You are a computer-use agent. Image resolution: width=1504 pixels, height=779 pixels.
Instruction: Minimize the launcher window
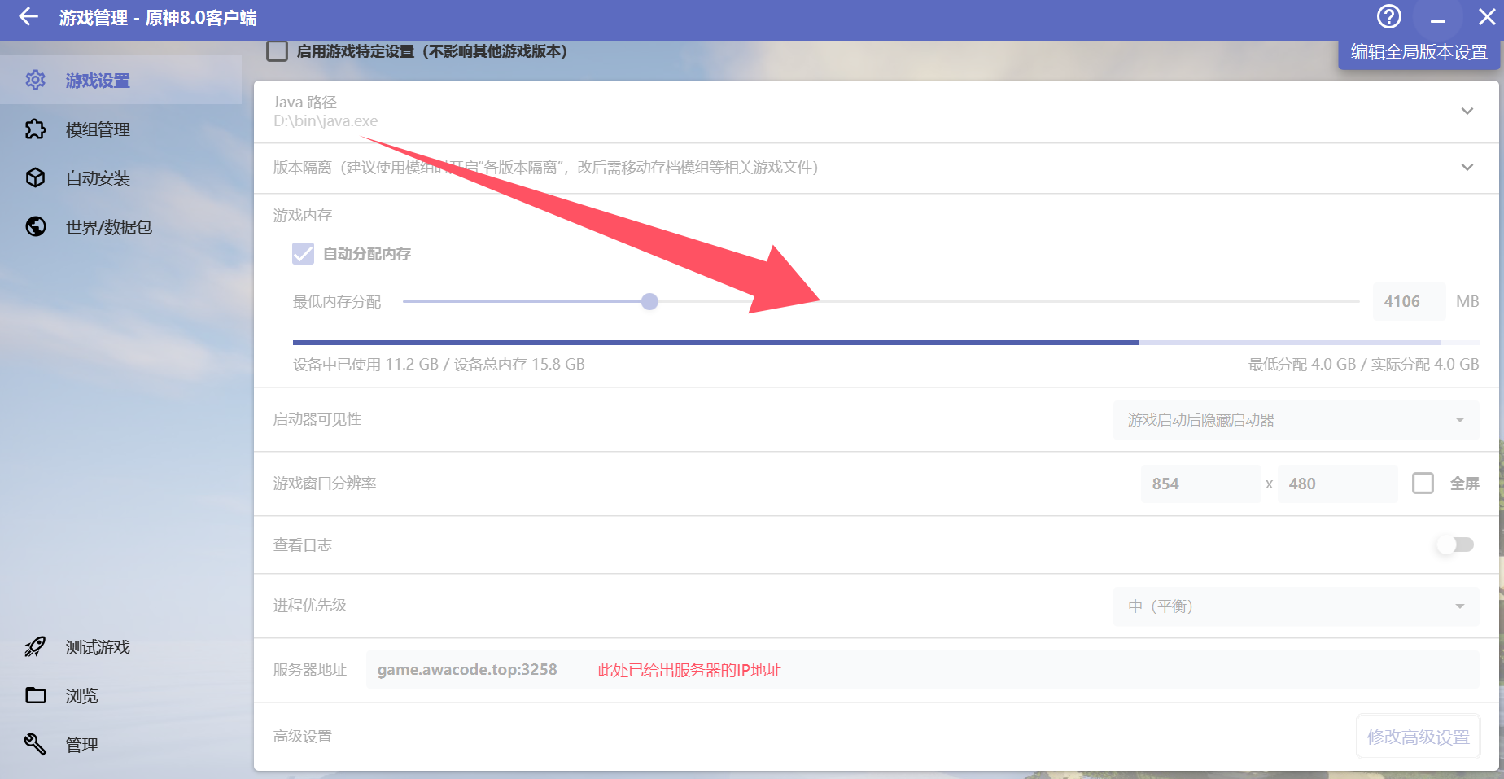pos(1438,18)
